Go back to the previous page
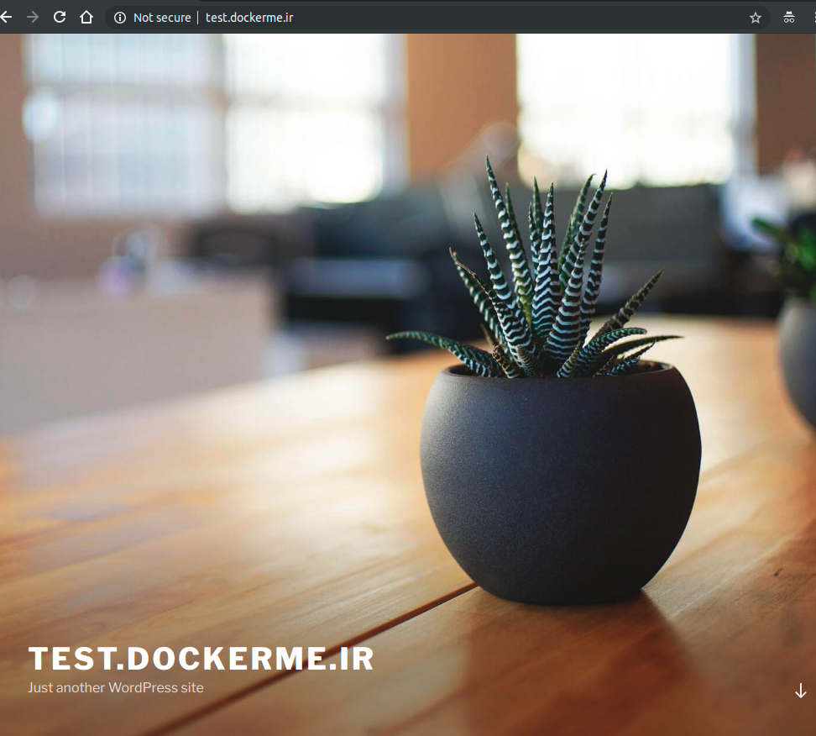816x736 pixels. click(6, 17)
